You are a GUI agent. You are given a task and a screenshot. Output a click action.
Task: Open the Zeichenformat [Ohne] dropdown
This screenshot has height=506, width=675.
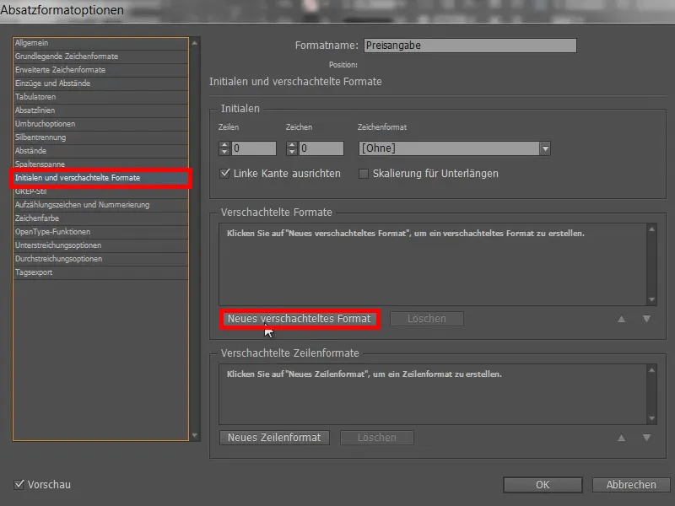click(x=455, y=148)
